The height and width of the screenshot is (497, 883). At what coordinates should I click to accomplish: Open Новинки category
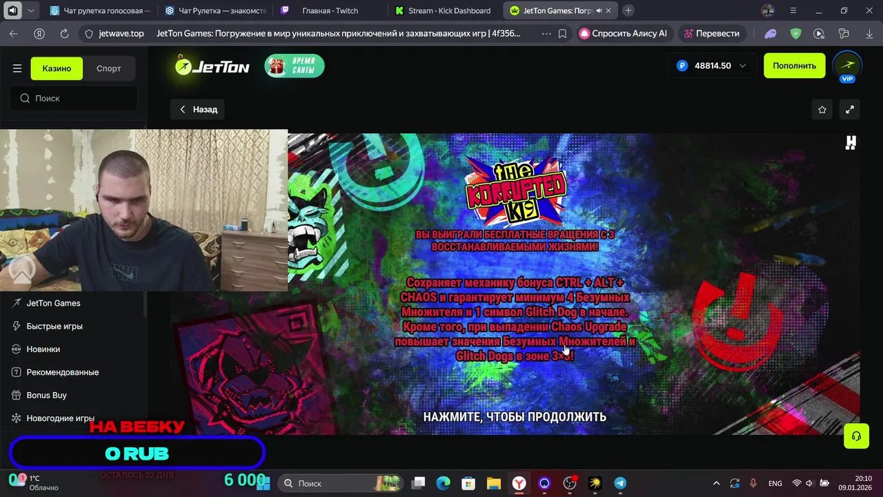(x=43, y=349)
